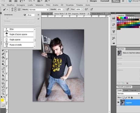Enable pressure for opacity icon beside Opacità

tap(68, 9)
